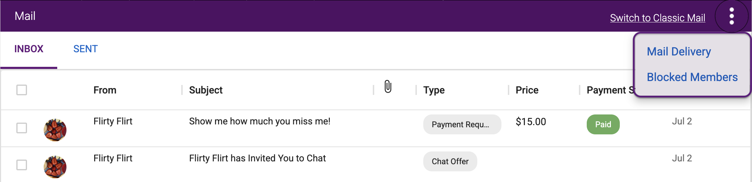Click the Chat Offer type badge

[450, 161]
